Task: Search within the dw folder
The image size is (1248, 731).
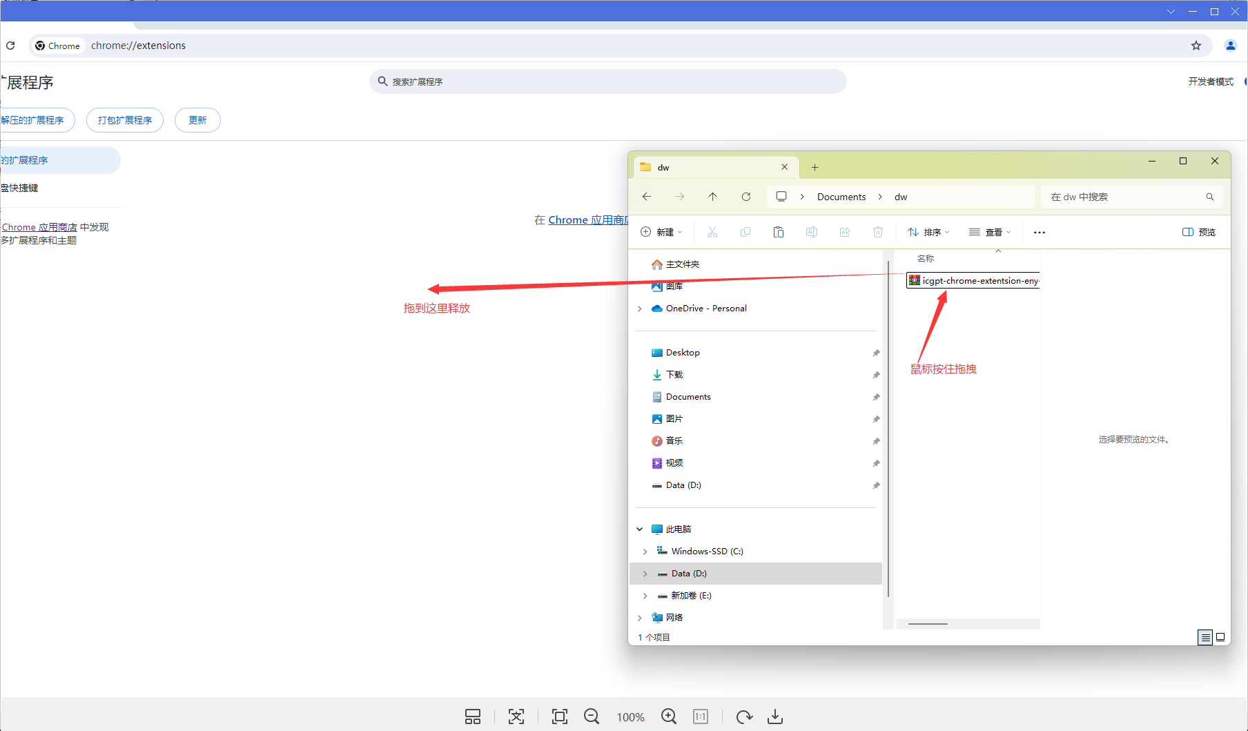Action: (x=1131, y=197)
